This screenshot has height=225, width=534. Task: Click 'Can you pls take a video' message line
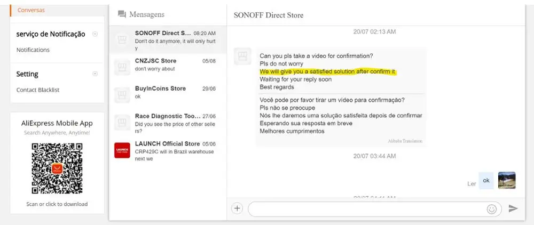tap(316, 56)
